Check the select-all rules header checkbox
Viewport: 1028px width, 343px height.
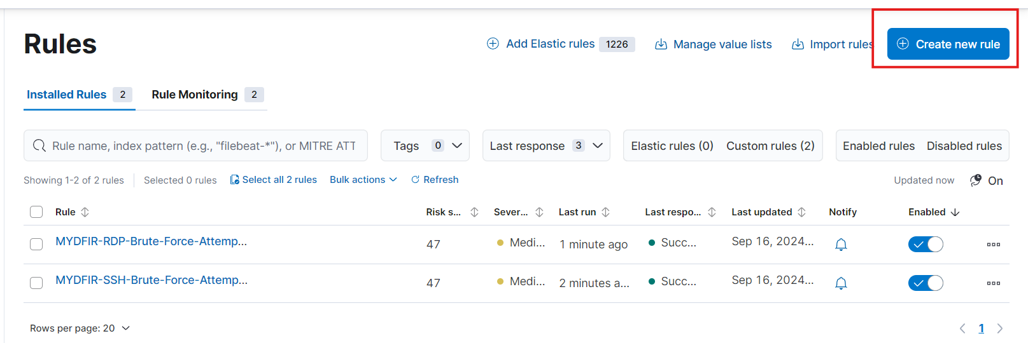point(36,212)
